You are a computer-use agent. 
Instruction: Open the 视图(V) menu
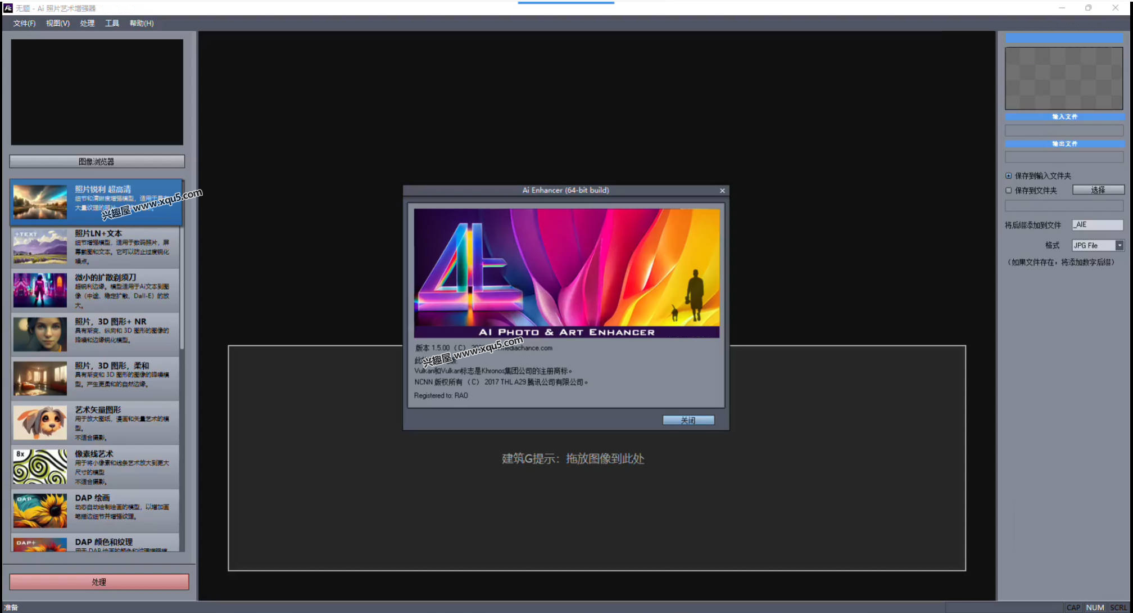(x=57, y=23)
